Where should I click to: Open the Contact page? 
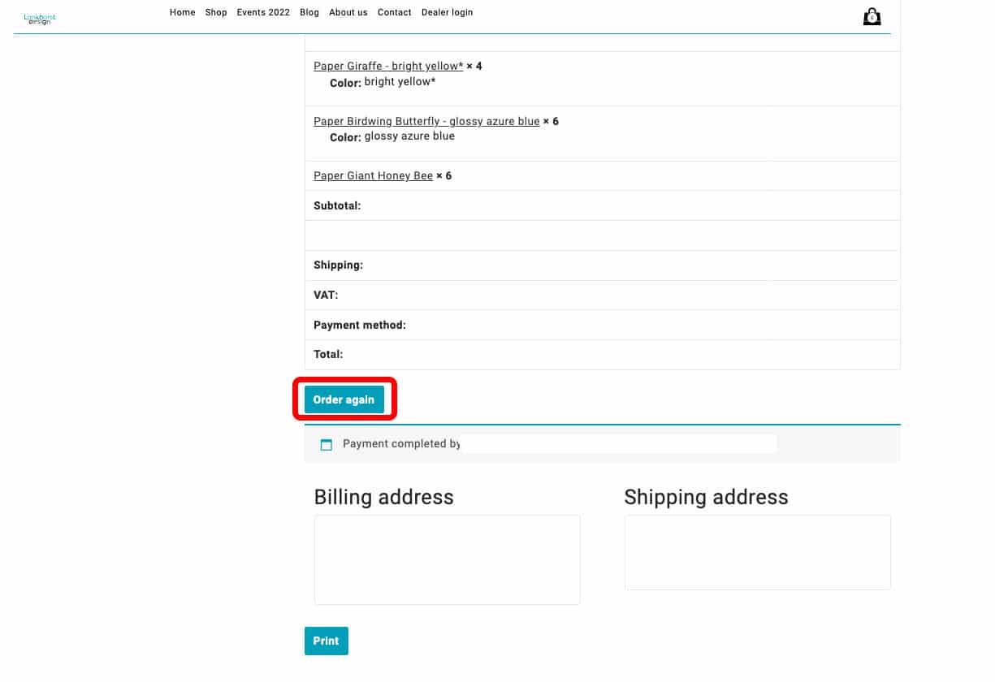coord(395,12)
